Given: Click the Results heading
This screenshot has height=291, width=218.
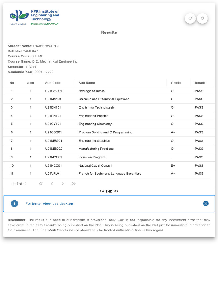Looking at the screenshot, I should 109,32.
